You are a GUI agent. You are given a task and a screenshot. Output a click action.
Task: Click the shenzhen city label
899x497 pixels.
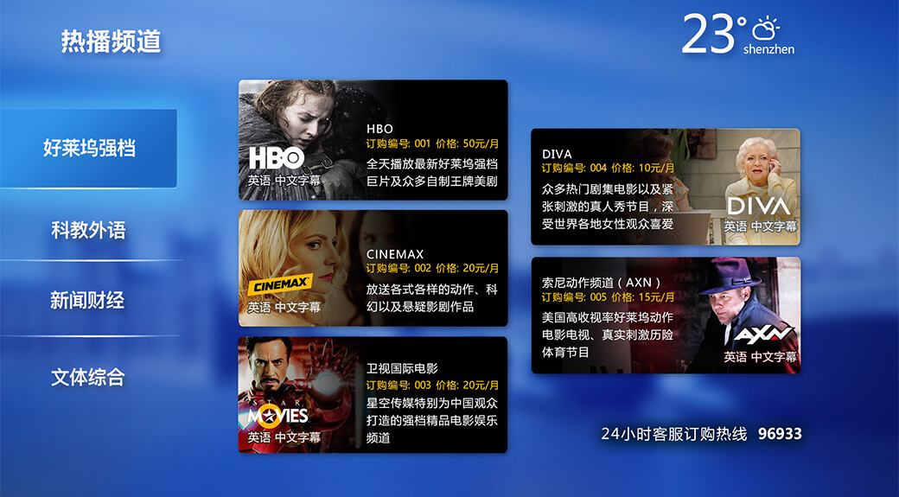pos(768,50)
